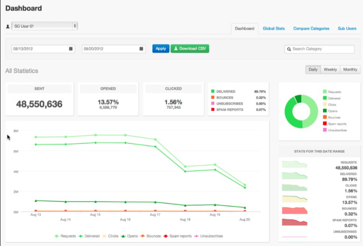Click the user silhouette icon beside SG User 01
363x246 pixels.
(x=7, y=26)
